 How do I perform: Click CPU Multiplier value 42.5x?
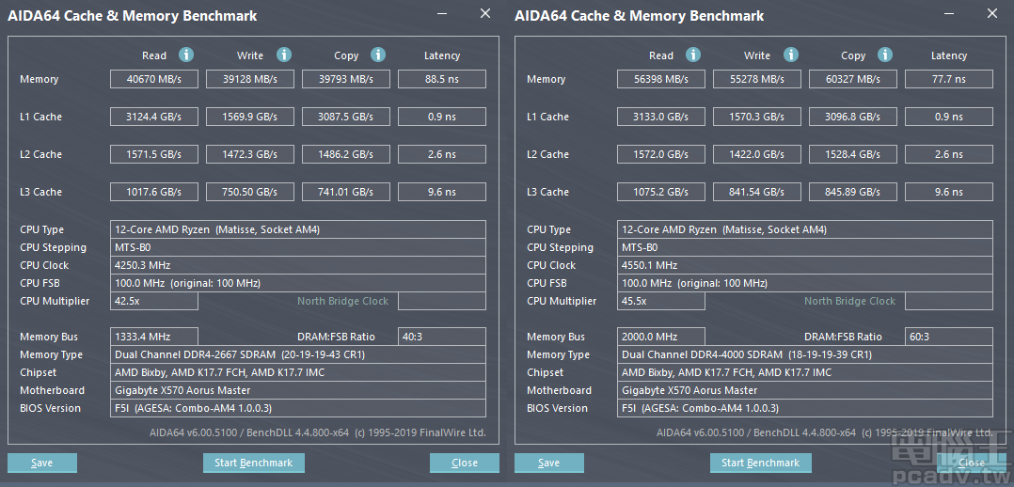click(x=154, y=302)
